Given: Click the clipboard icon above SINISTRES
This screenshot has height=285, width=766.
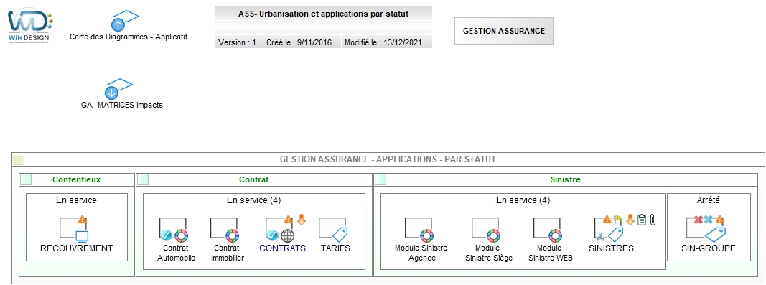Looking at the screenshot, I should [x=642, y=220].
